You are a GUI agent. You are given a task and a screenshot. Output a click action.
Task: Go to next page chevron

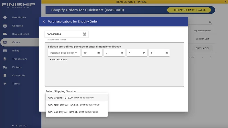211,57
